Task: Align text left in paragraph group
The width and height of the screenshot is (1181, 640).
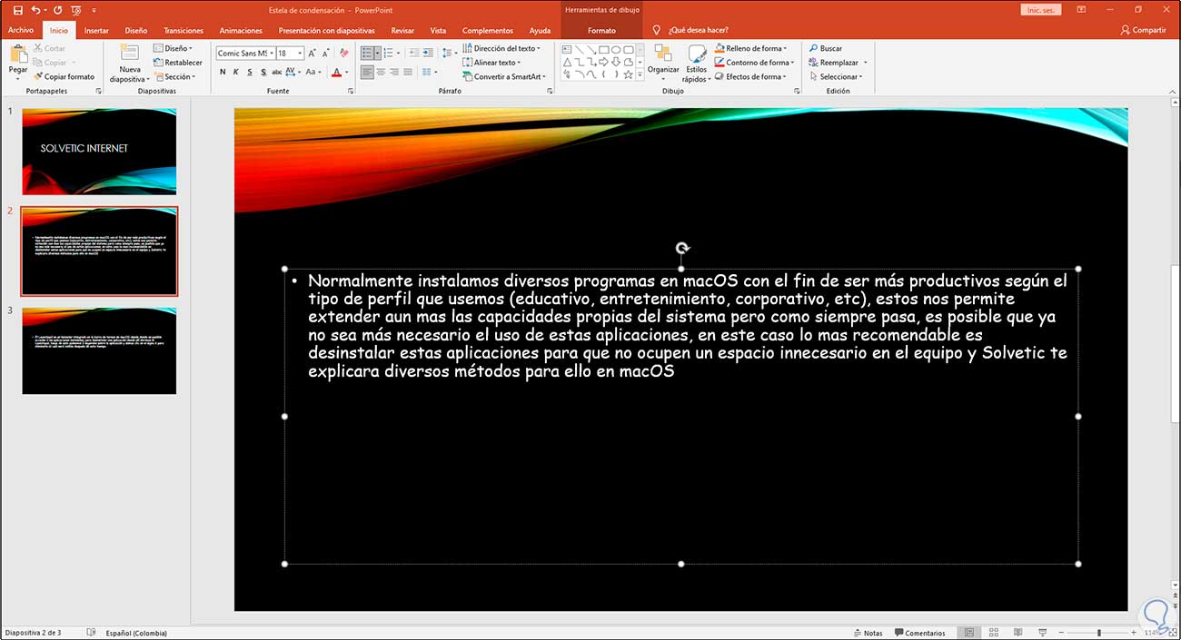Action: 367,72
